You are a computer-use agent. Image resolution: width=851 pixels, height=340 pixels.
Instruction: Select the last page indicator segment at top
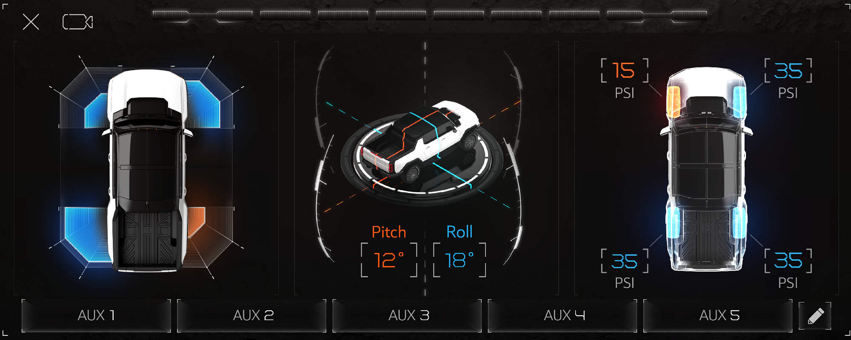657,16
